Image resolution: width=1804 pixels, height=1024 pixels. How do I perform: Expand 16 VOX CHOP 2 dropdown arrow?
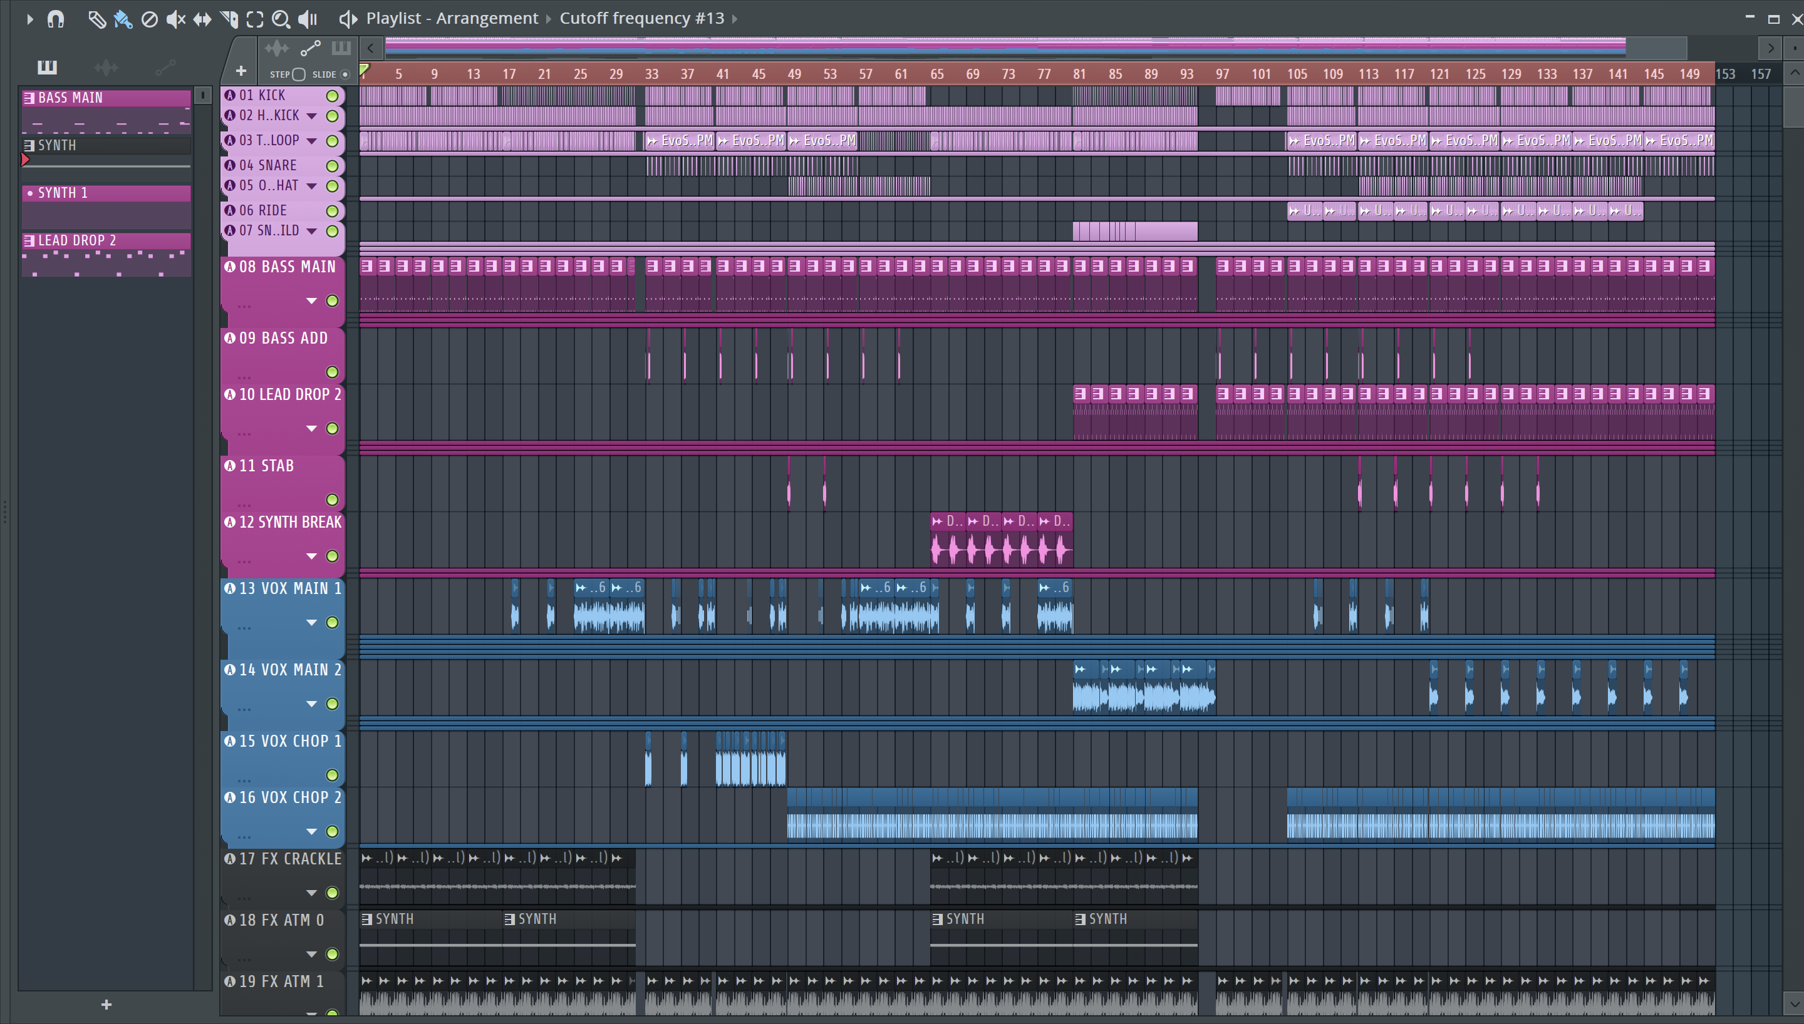tap(312, 831)
